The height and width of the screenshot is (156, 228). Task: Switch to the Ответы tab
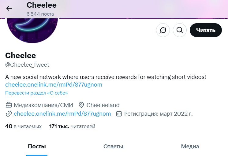[x=113, y=147]
